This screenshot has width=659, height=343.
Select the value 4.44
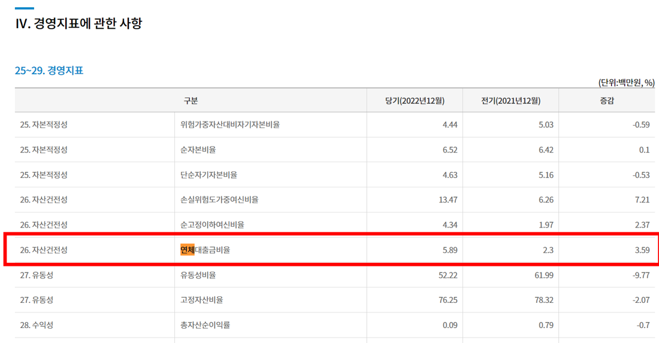pos(450,125)
